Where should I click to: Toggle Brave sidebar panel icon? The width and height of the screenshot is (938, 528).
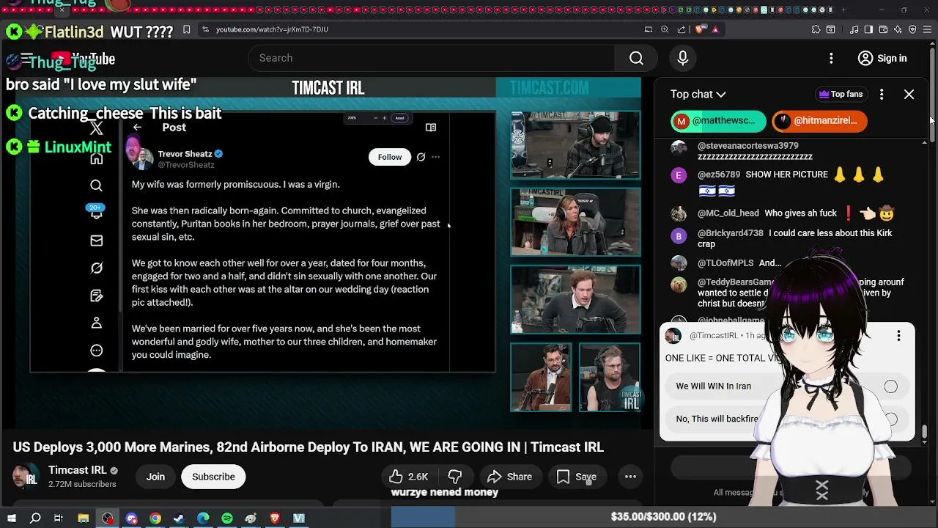pos(868,29)
